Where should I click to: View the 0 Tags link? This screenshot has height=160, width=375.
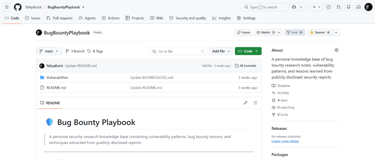pyautogui.click(x=95, y=51)
